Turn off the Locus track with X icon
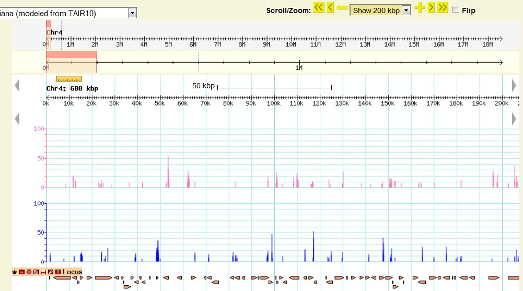Image resolution: width=523 pixels, height=291 pixels. [29, 272]
